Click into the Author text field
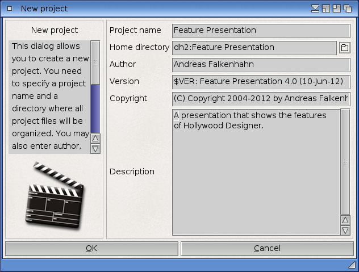The height and width of the screenshot is (272, 359). click(x=261, y=65)
